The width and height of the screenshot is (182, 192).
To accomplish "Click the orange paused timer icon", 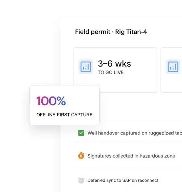I will click(81, 156).
